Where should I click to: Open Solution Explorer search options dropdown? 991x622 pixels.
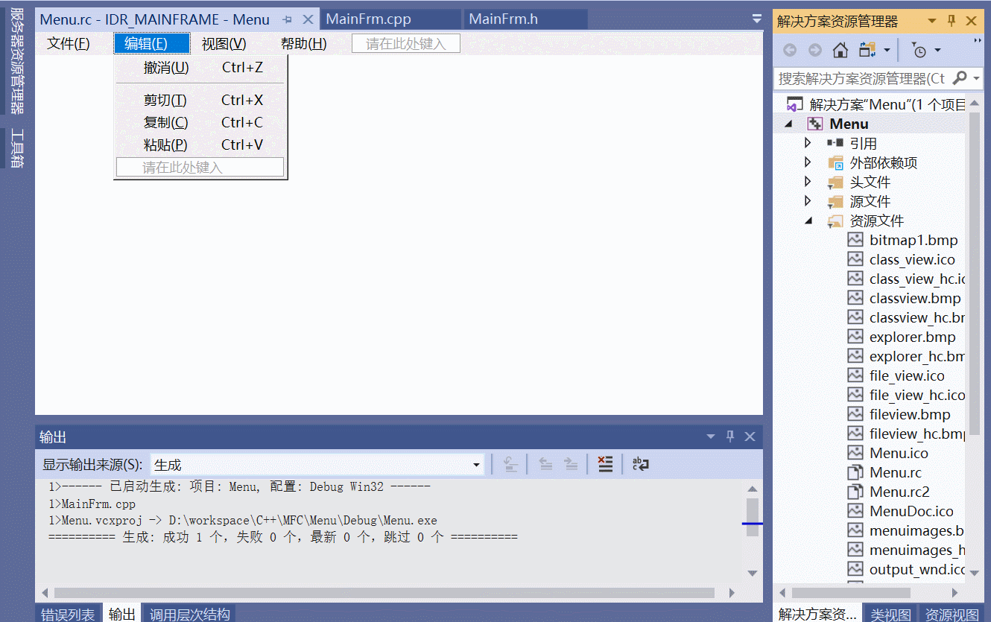[976, 78]
